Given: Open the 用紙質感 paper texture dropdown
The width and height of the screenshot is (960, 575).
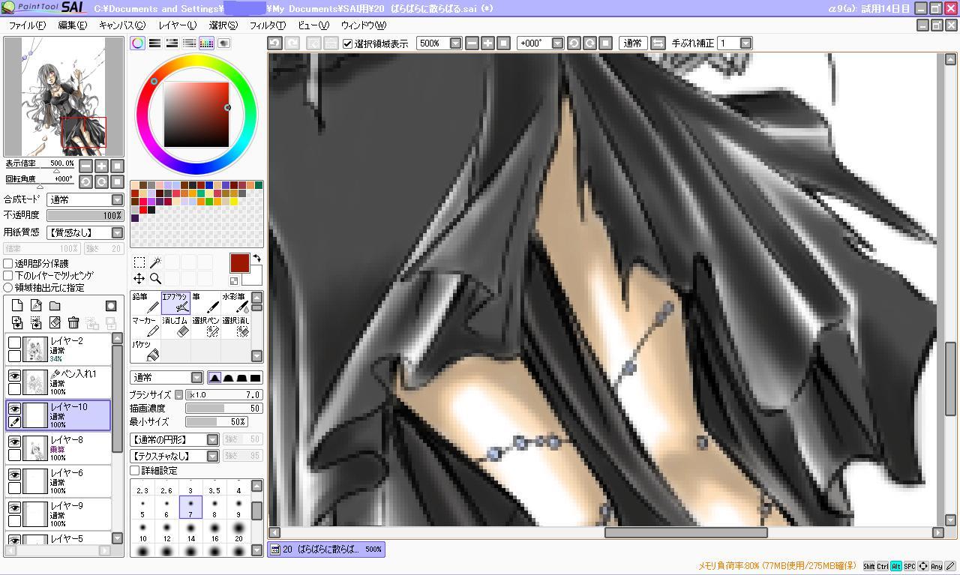Looking at the screenshot, I should click(x=85, y=233).
